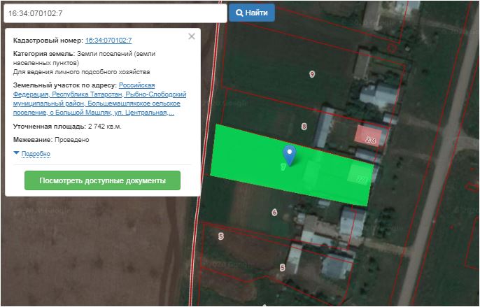Click the Подробно triangle arrow

coord(17,153)
